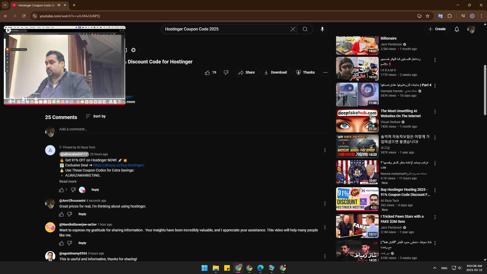Open more video actions menu
487x274 pixels.
[x=325, y=73]
